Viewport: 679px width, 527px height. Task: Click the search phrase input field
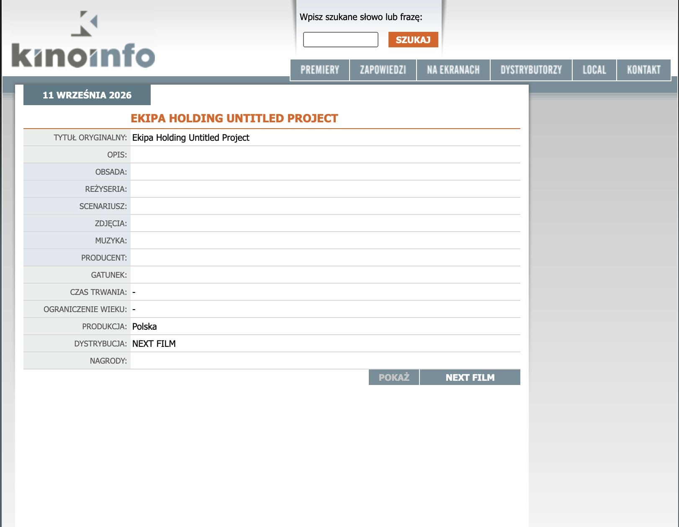tap(340, 40)
